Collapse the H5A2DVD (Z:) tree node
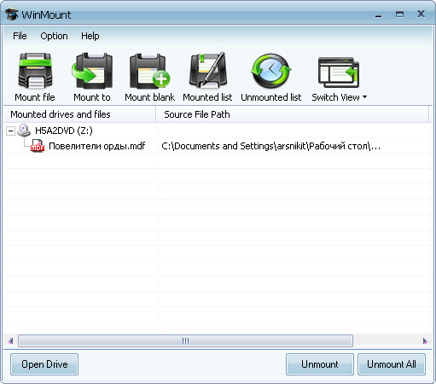This screenshot has width=436, height=384. (x=10, y=131)
